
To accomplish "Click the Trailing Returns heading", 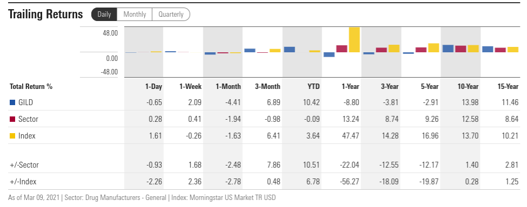I will pos(45,15).
